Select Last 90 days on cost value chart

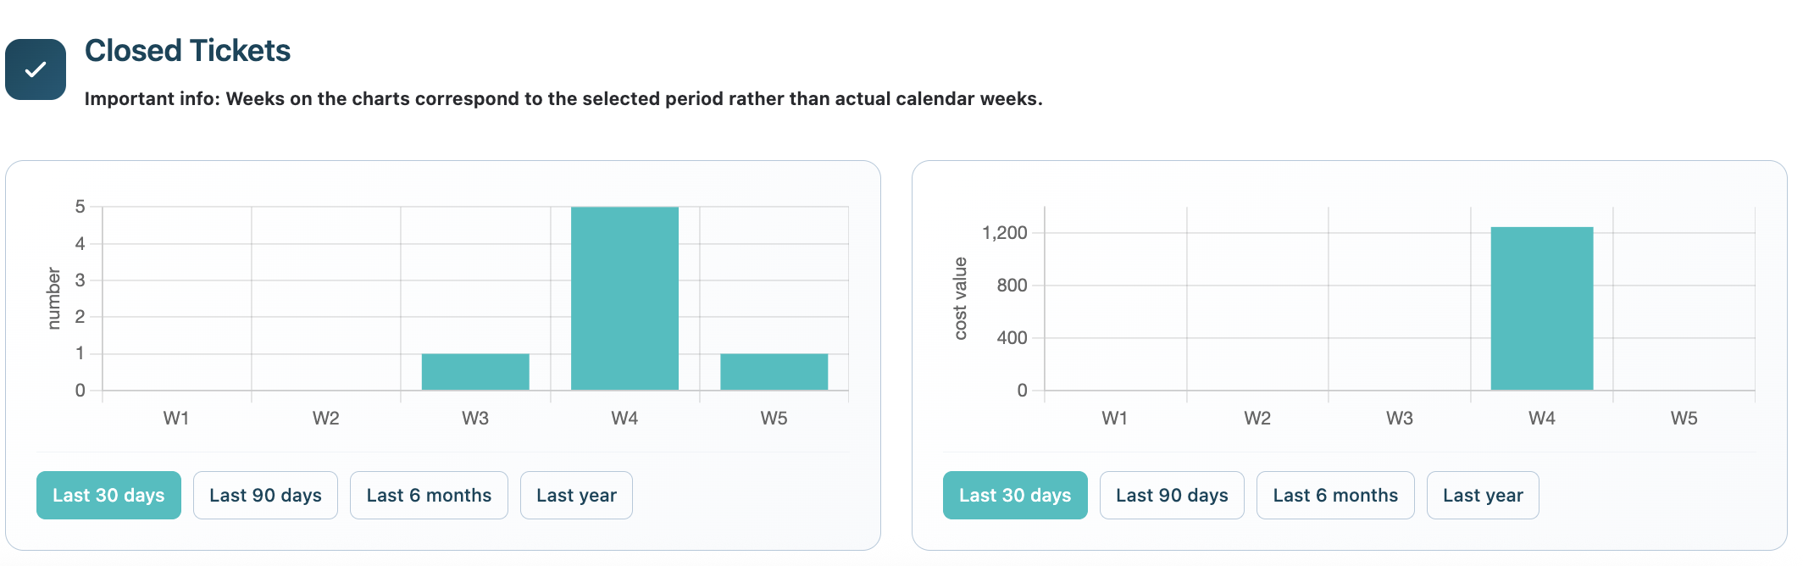(1172, 495)
